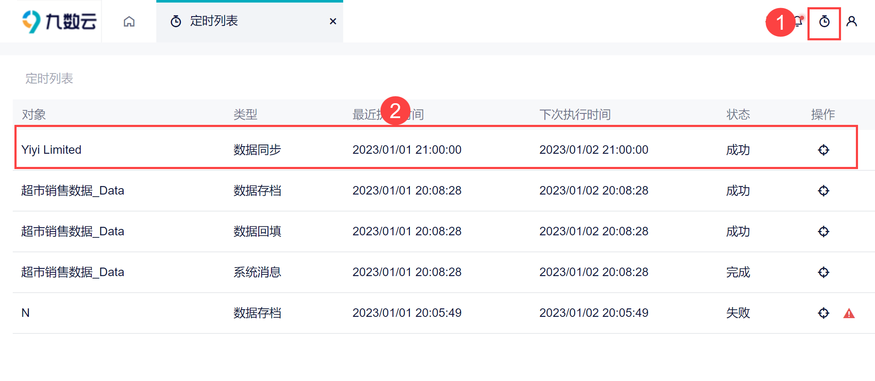875x381 pixels.
Task: Open the timer list clock icon
Action: 824,21
